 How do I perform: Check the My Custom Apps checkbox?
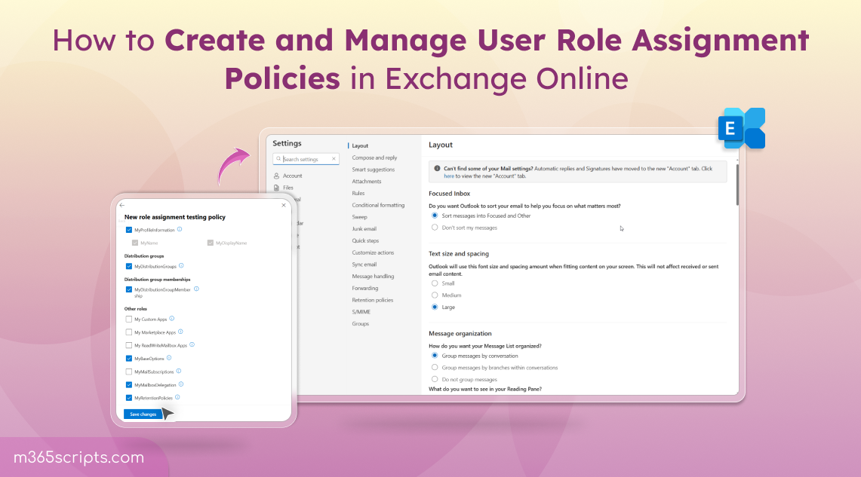point(129,319)
